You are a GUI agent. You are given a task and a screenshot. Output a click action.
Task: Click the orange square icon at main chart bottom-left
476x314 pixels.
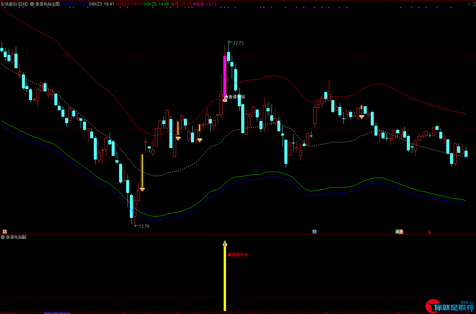tap(5, 232)
